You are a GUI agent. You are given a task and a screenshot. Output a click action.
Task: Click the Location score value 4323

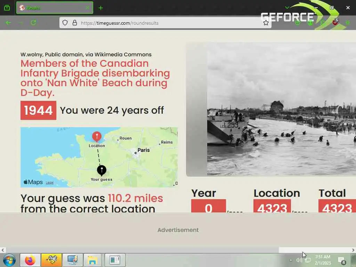pos(272,206)
